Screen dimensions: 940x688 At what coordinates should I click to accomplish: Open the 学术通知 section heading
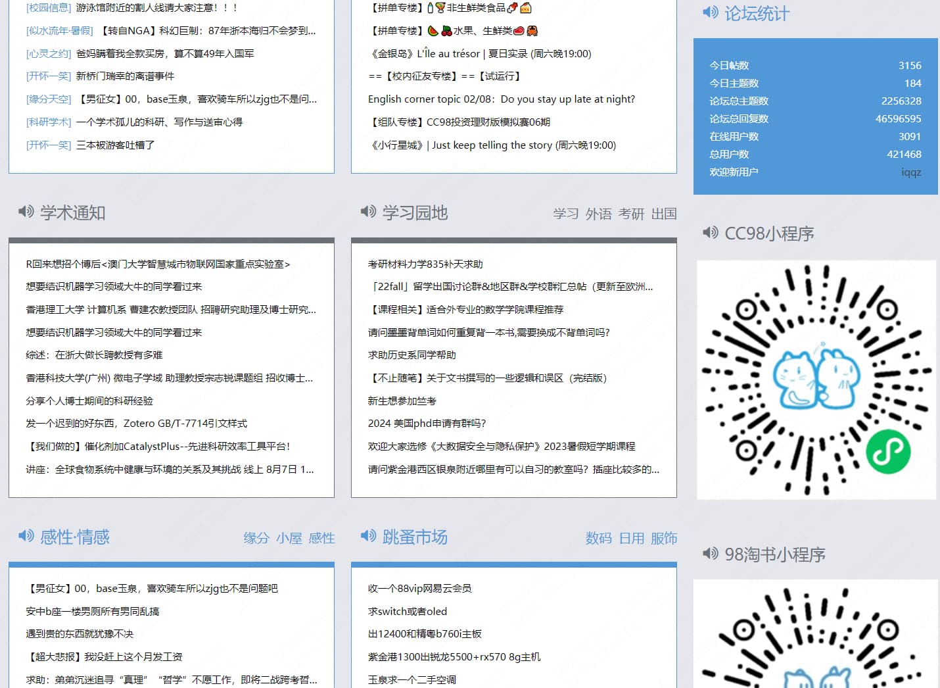72,212
